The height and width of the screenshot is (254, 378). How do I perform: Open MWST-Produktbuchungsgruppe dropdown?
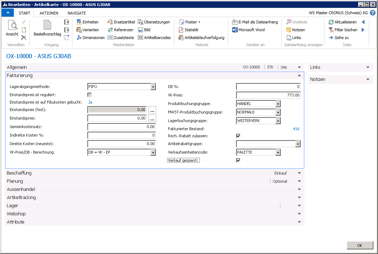278,112
